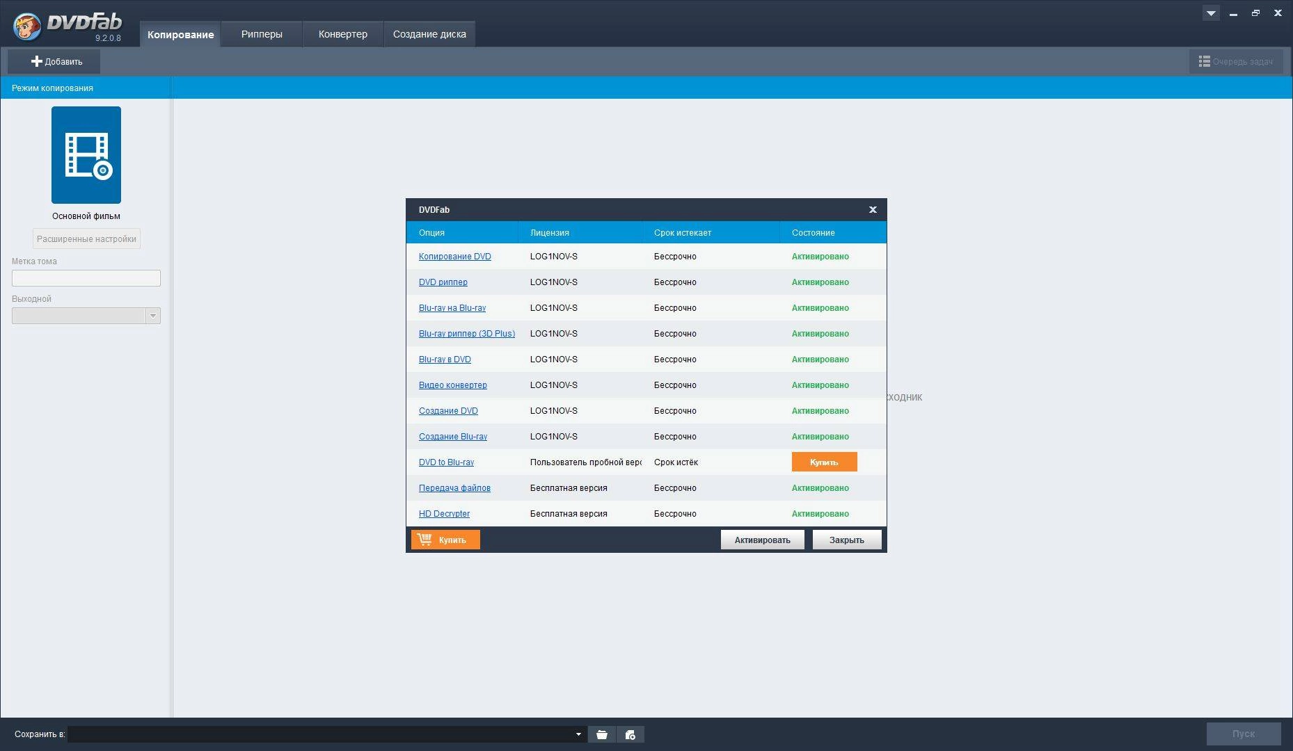Image resolution: width=1293 pixels, height=751 pixels.
Task: Open the Видео конвертер link
Action: point(453,385)
